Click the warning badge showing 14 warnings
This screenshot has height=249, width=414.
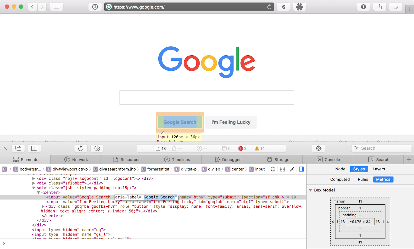pyautogui.click(x=259, y=148)
